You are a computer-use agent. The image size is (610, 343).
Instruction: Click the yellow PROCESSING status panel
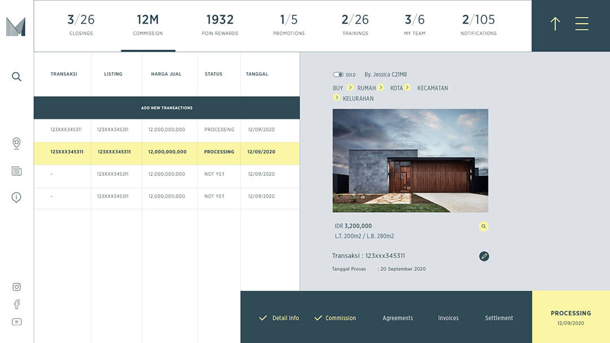571,316
